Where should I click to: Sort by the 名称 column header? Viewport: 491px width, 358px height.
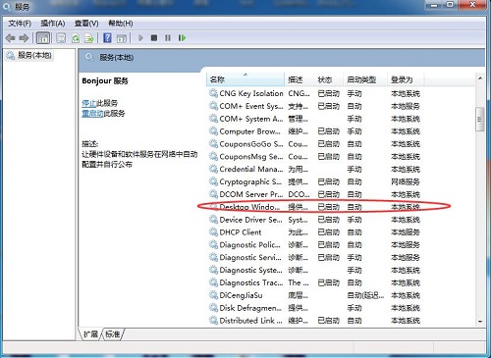pos(245,79)
